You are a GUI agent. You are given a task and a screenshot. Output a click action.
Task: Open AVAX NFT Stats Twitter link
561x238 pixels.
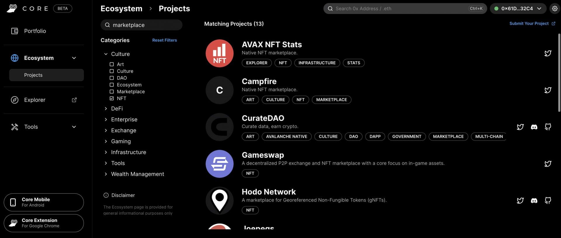point(548,53)
